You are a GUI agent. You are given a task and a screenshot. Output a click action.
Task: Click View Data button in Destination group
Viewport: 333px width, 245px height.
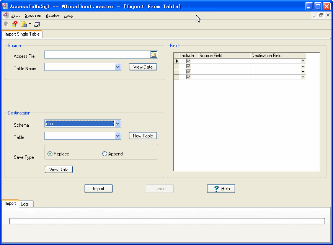point(59,170)
